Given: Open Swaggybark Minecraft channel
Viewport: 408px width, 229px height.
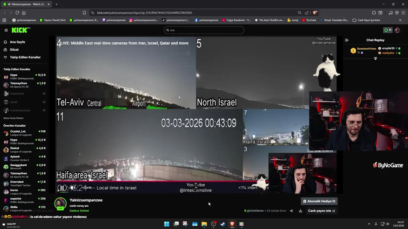Looking at the screenshot, I should coord(24,167).
